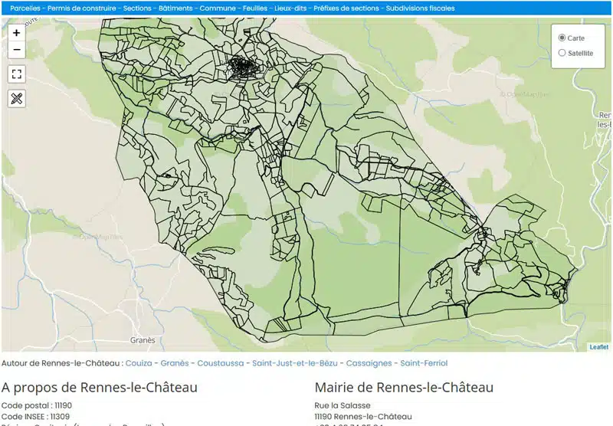Follow the Granès commune link

point(175,363)
